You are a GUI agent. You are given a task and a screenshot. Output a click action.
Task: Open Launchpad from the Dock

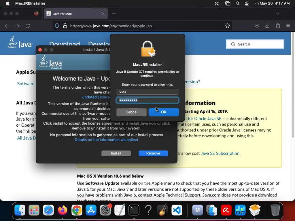34,210
